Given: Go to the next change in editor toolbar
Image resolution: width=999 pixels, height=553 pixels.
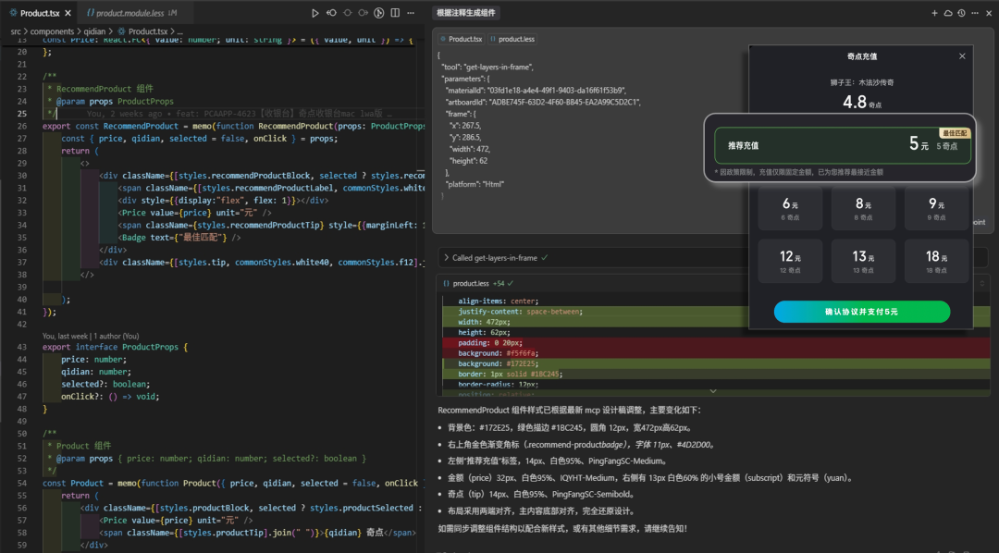Looking at the screenshot, I should 364,13.
